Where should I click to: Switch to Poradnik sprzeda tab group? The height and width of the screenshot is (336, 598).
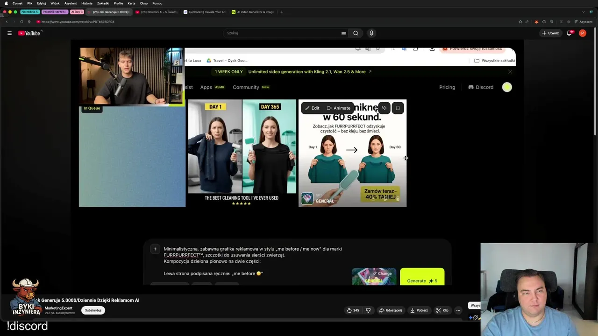[55, 12]
